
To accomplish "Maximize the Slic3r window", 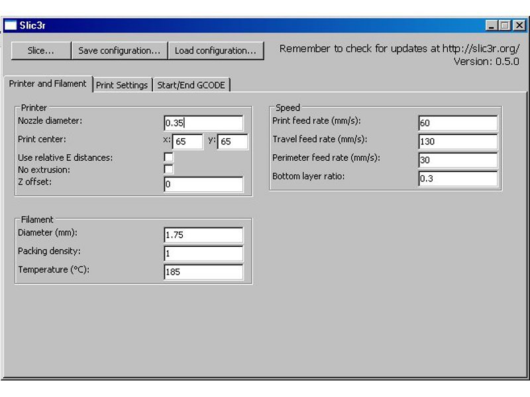I will (x=505, y=25).
